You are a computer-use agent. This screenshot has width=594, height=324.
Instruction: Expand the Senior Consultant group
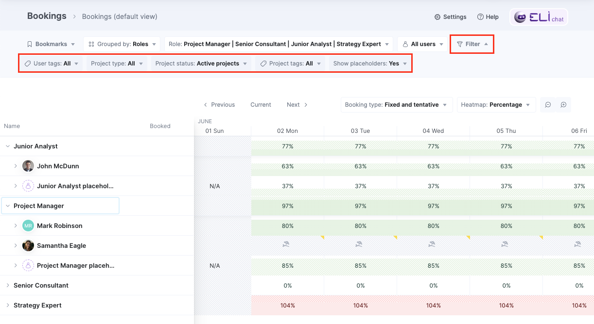coord(8,285)
